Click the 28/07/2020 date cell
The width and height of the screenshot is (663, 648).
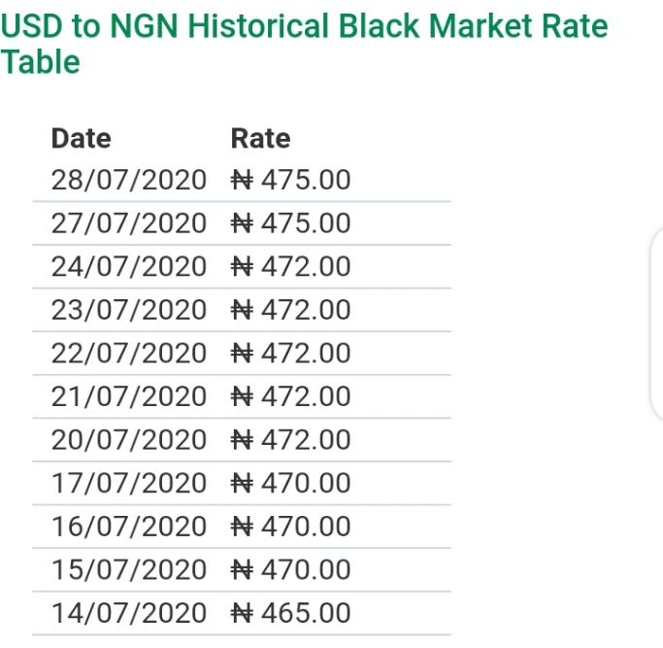pyautogui.click(x=129, y=180)
